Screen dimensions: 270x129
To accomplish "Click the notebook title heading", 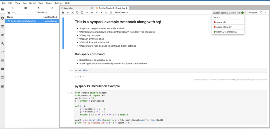I will 118,22.
